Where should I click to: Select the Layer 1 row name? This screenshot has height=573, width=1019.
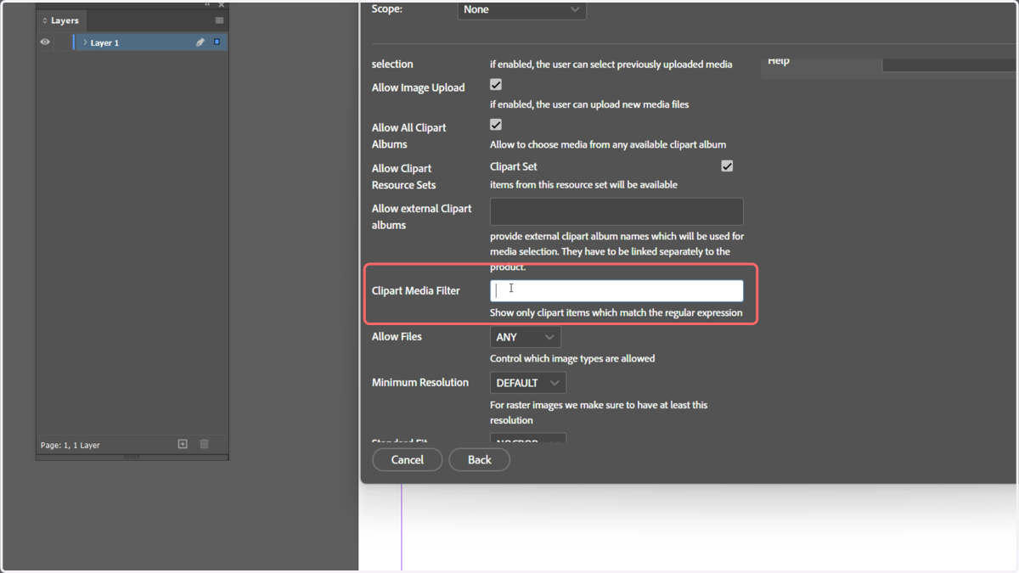(x=104, y=42)
